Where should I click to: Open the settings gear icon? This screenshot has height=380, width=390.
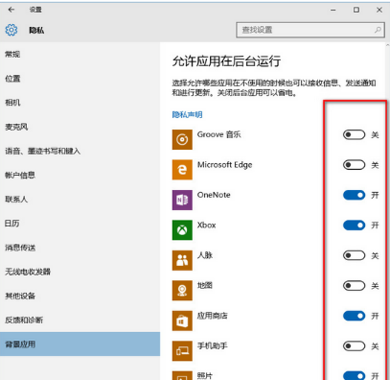click(11, 30)
